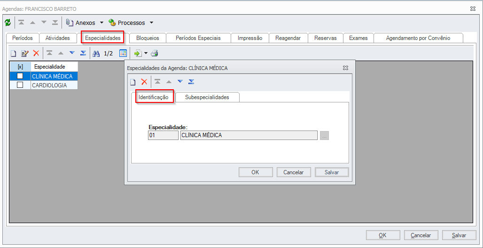
Task: Expand the Processos dropdown arrow
Action: pyautogui.click(x=151, y=23)
